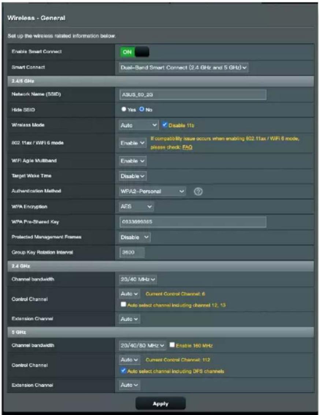Click the Apply button

pos(160,404)
